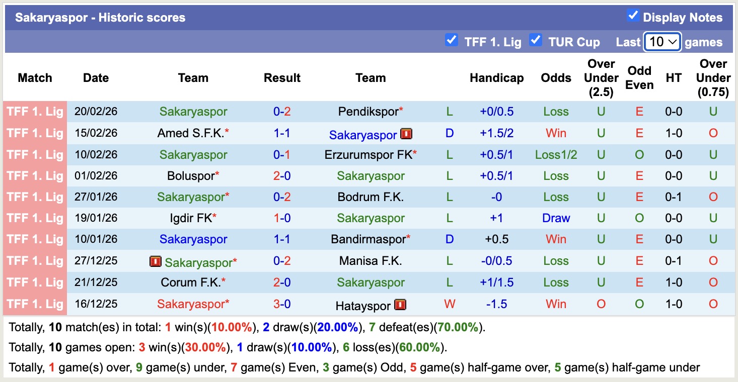Select the TFF 1. Lig badge on the 16/12/25 row
This screenshot has width=738, height=382.
point(34,304)
